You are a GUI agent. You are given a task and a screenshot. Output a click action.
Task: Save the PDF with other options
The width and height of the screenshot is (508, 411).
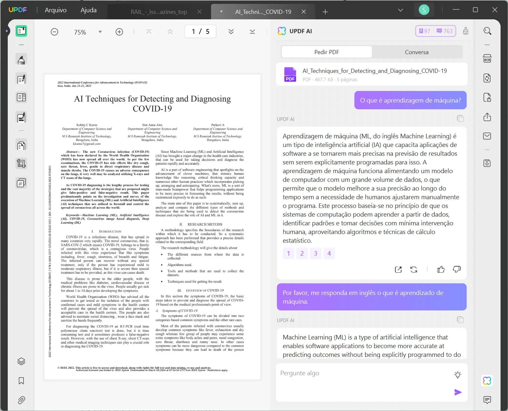tap(487, 163)
